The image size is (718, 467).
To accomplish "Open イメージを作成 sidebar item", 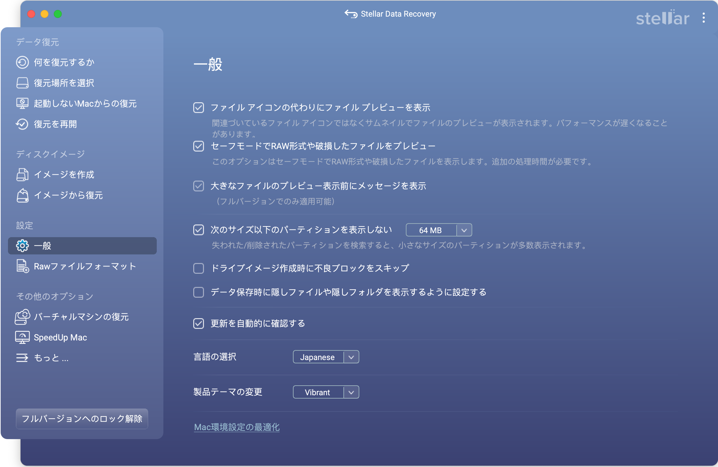I will (82, 175).
